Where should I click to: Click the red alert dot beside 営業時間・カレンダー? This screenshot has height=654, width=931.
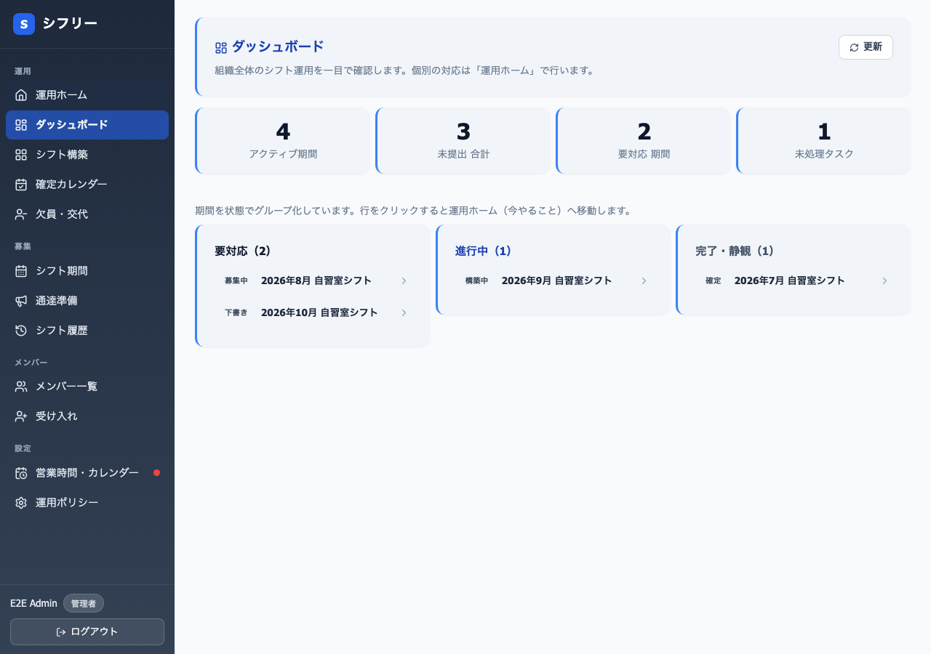156,472
